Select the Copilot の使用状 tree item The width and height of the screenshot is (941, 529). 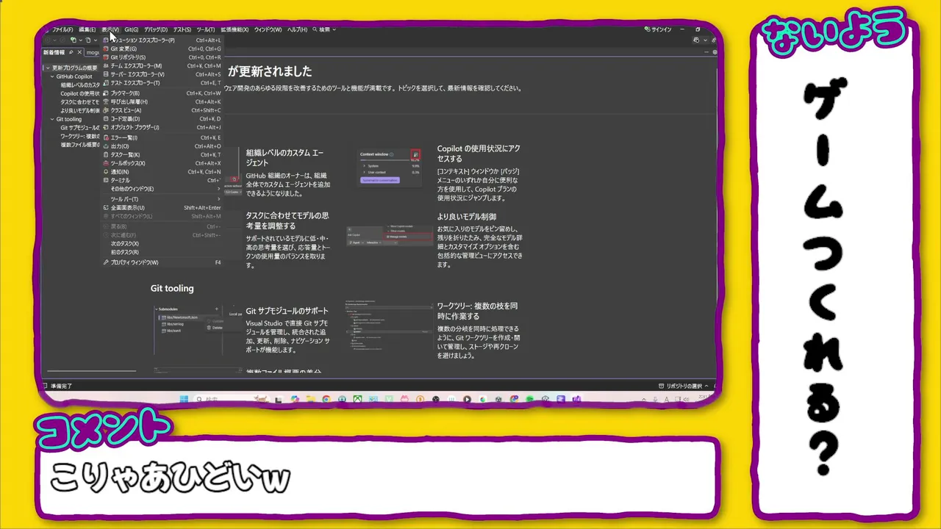coord(79,94)
